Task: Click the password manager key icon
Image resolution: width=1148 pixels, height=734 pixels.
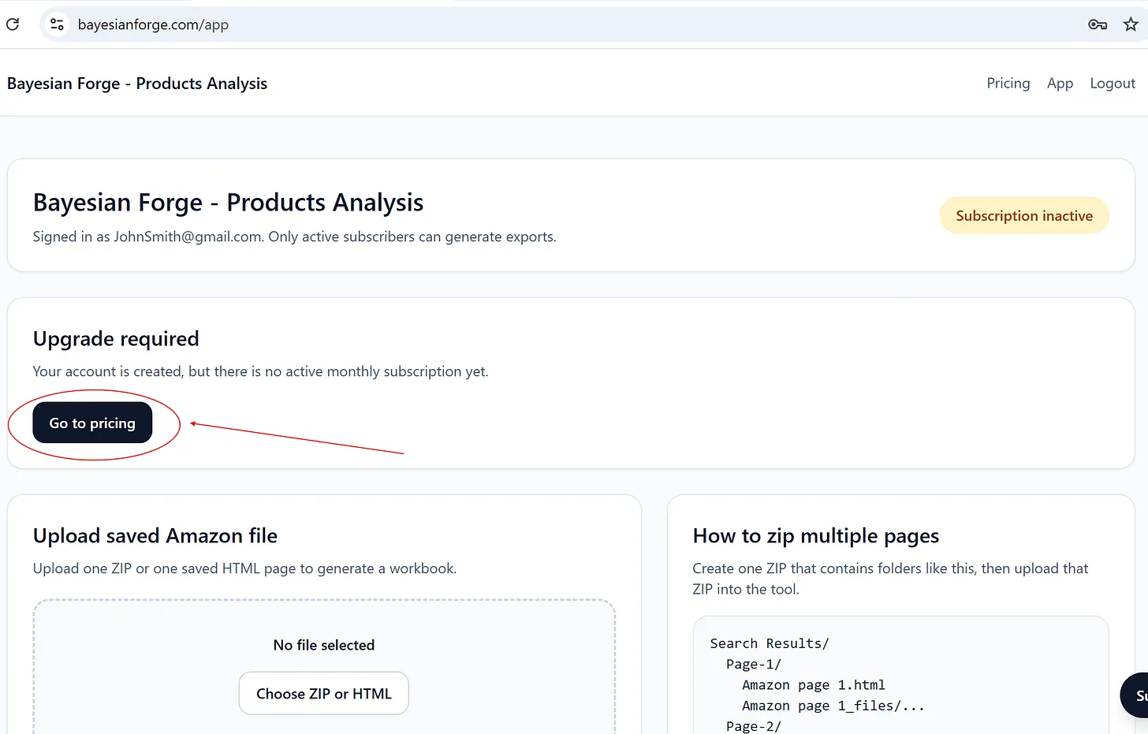Action: (x=1097, y=24)
